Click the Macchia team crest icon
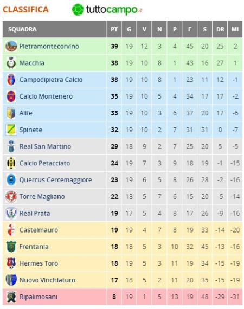The width and height of the screenshot is (244, 309). (11, 63)
